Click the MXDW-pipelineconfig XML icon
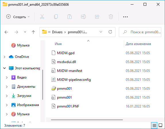The width and height of the screenshot is (165, 129). (54, 79)
